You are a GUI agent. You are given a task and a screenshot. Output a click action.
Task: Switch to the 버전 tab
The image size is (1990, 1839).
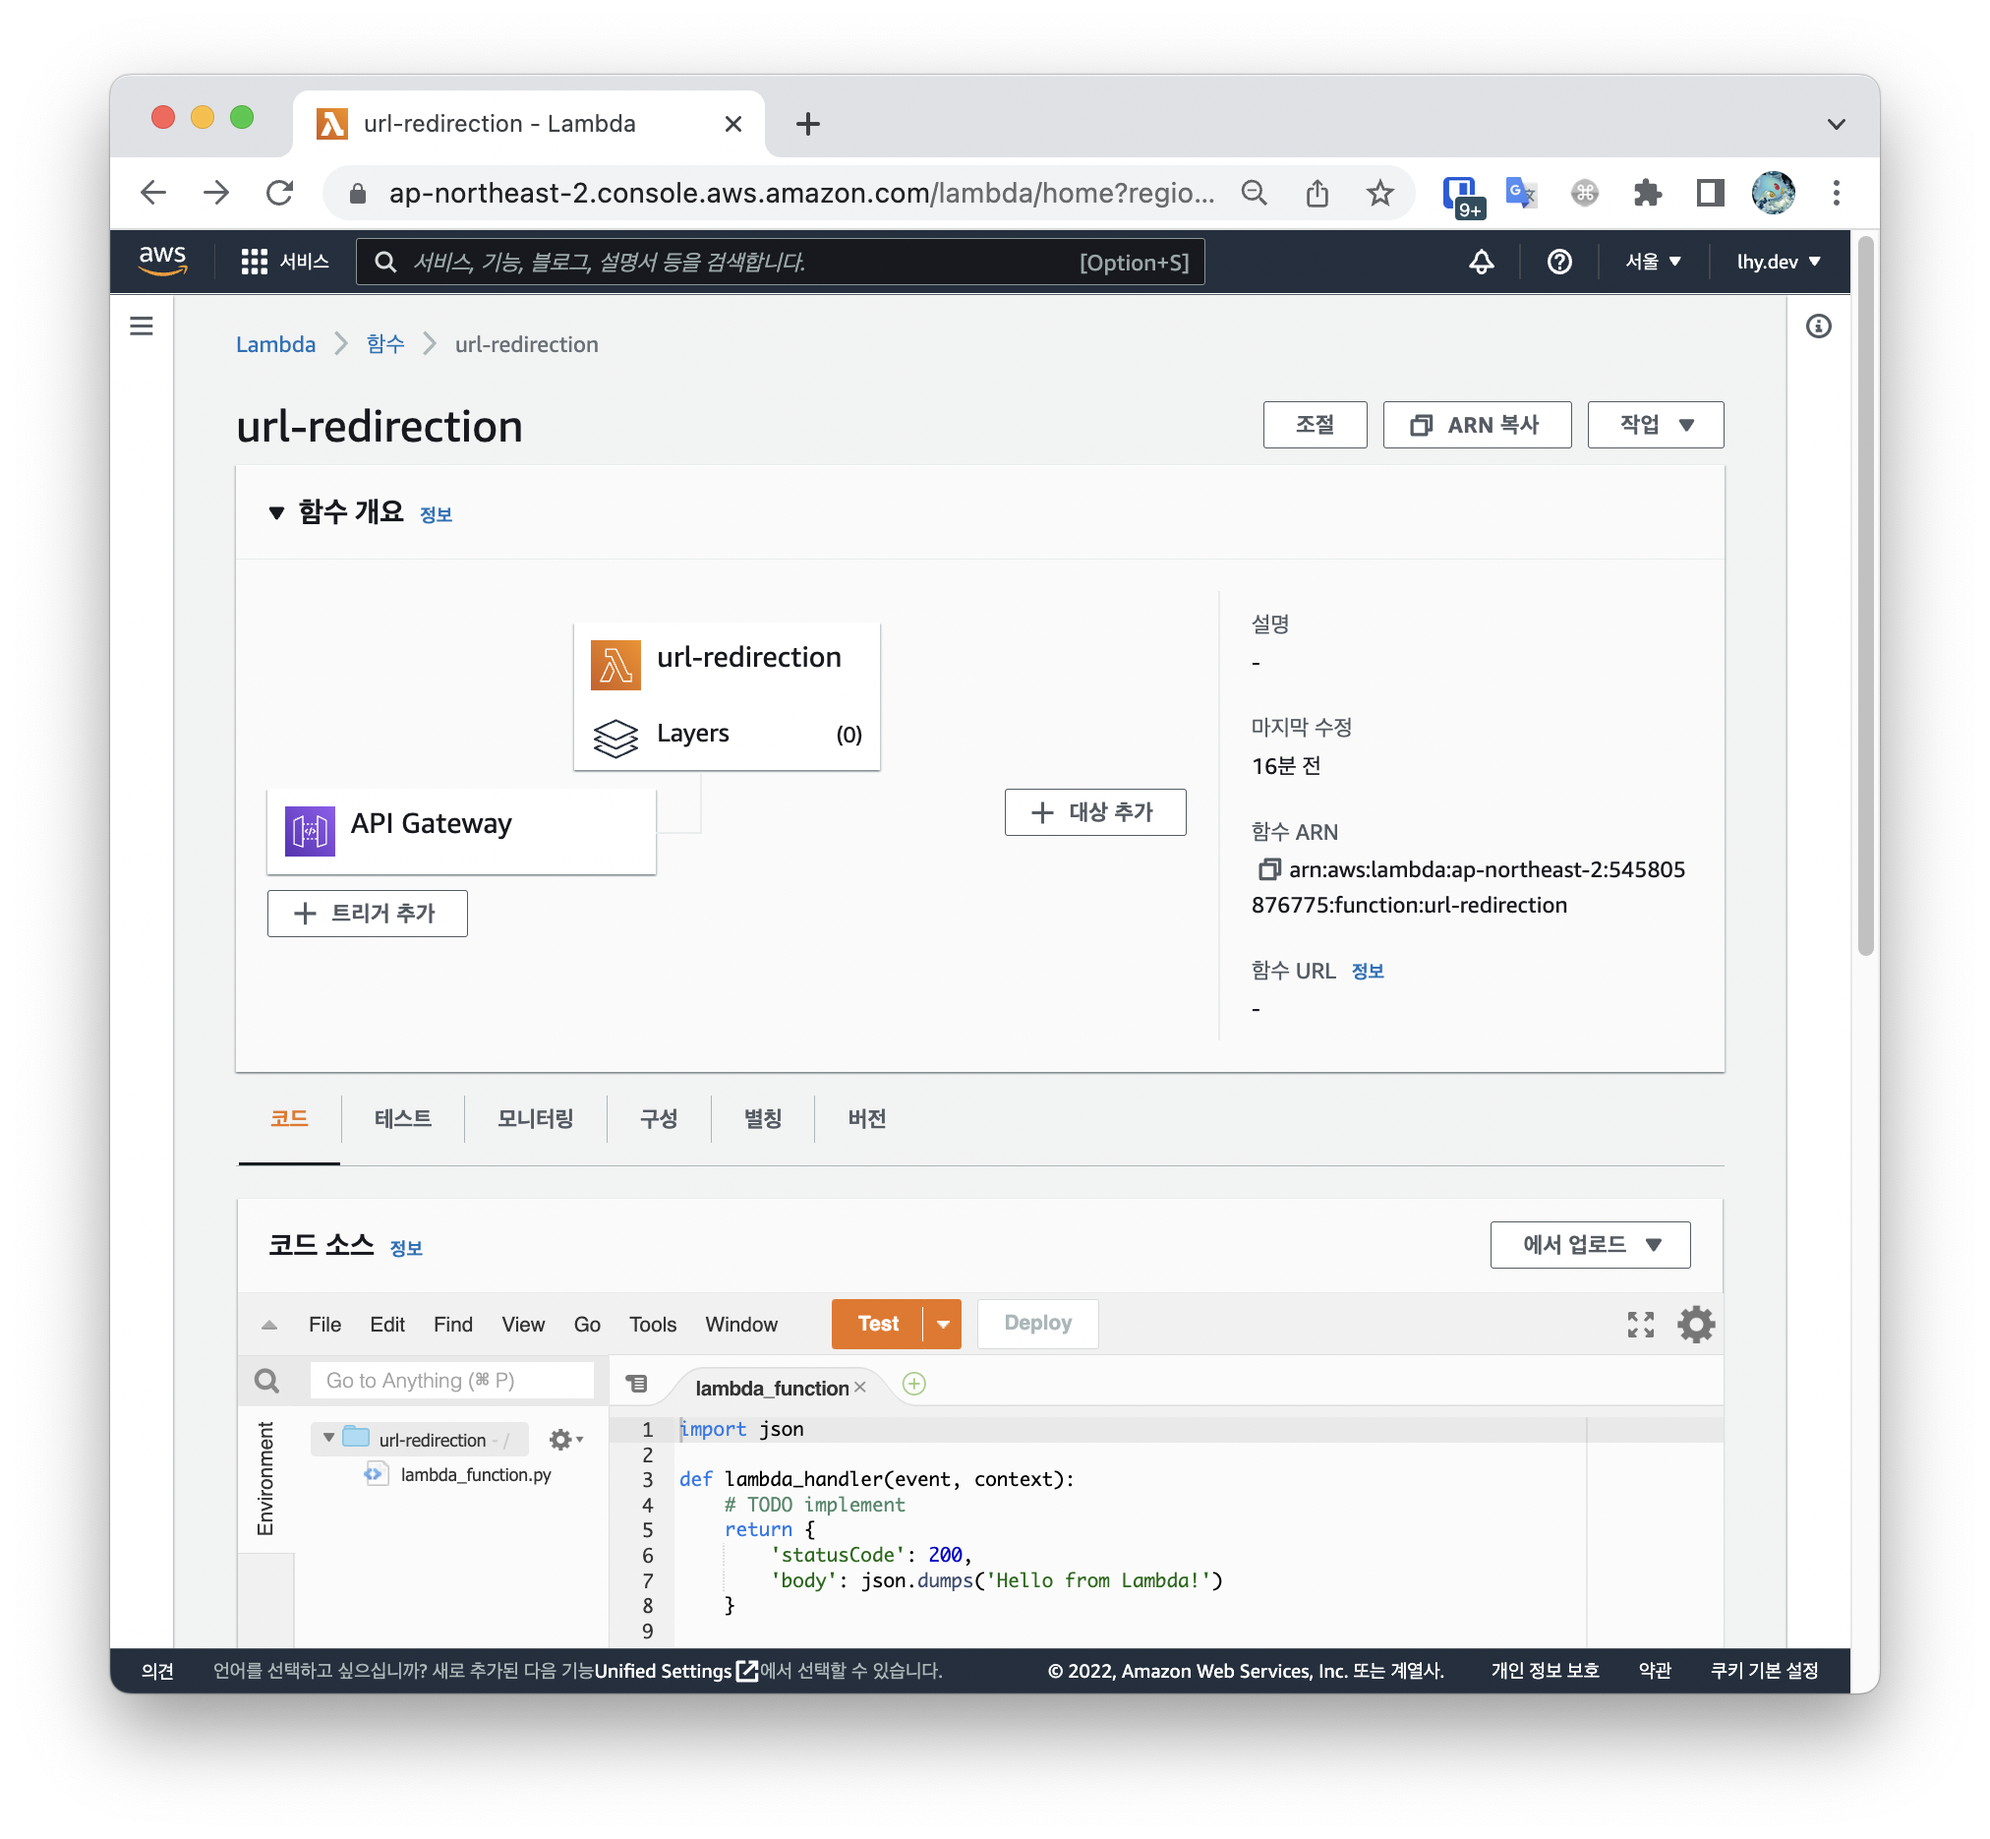coord(866,1118)
